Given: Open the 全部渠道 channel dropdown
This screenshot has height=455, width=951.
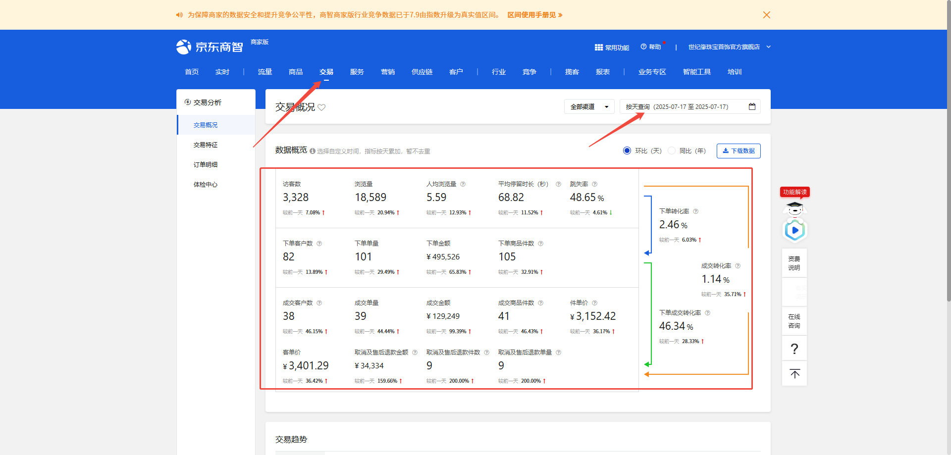Looking at the screenshot, I should pos(589,106).
